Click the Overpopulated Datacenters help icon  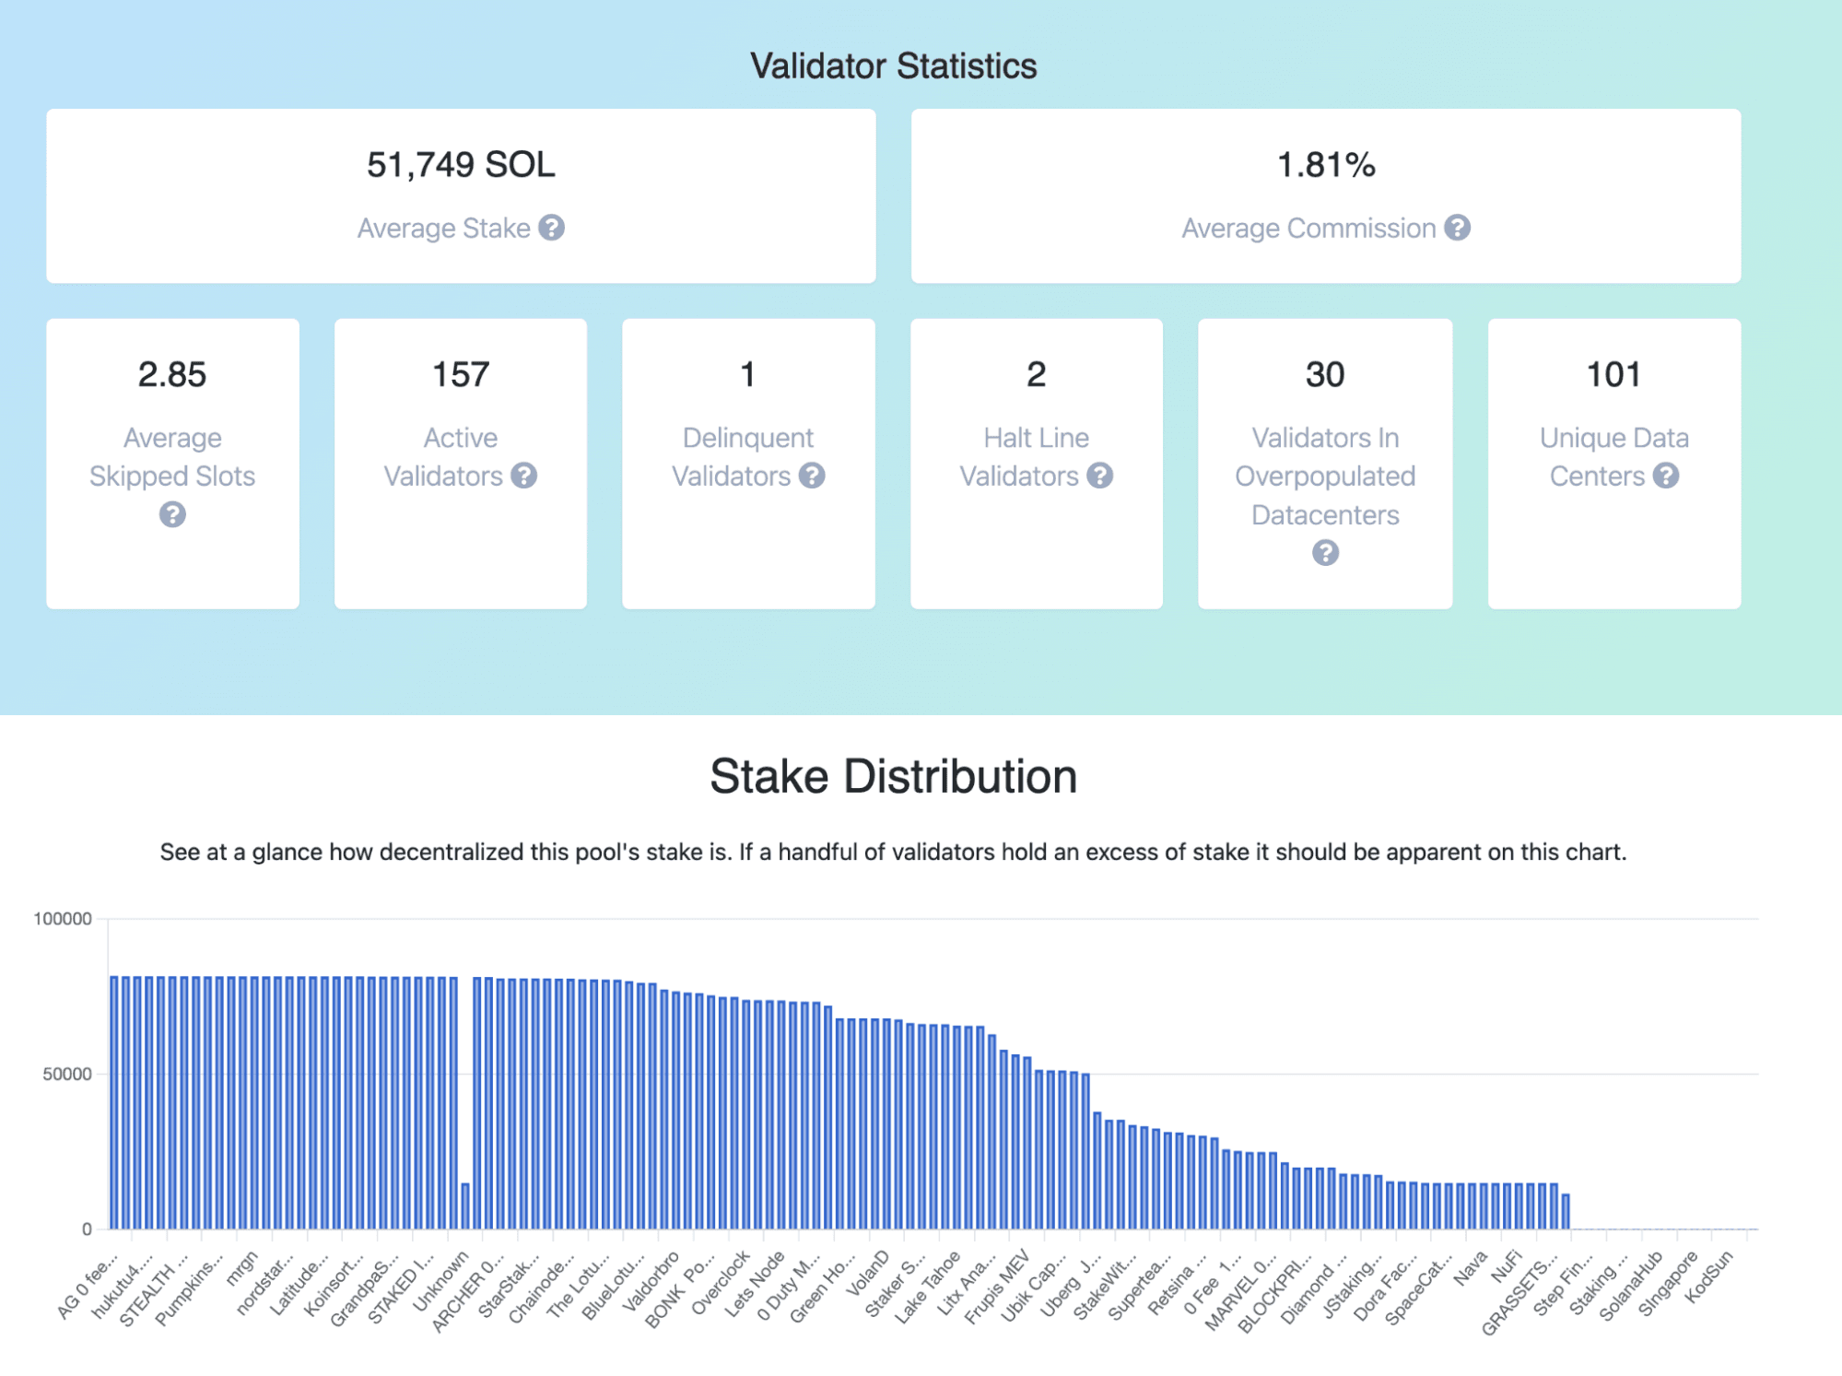[x=1325, y=553]
